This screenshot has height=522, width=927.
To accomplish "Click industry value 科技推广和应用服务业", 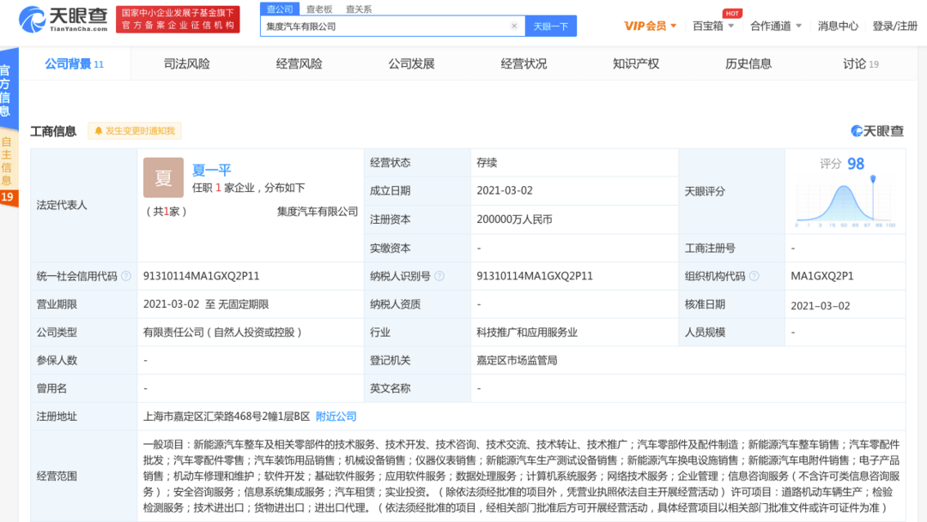I will click(x=527, y=333).
